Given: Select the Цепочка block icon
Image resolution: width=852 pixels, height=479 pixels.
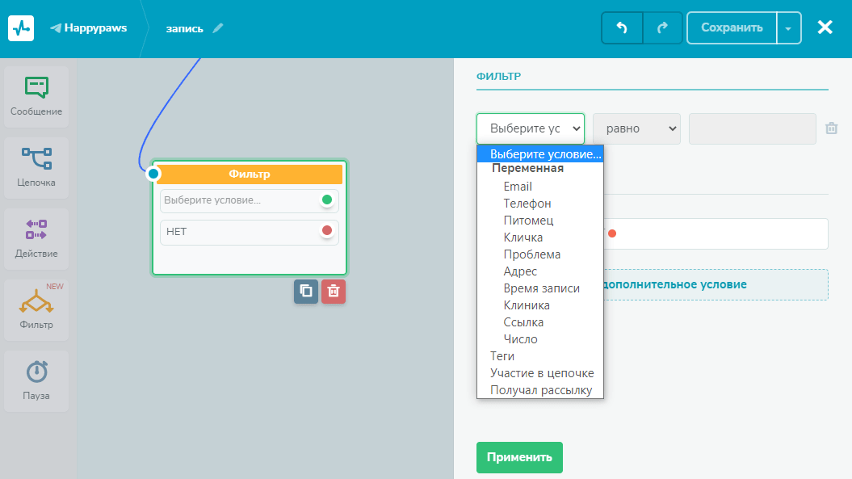Looking at the screenshot, I should [36, 167].
